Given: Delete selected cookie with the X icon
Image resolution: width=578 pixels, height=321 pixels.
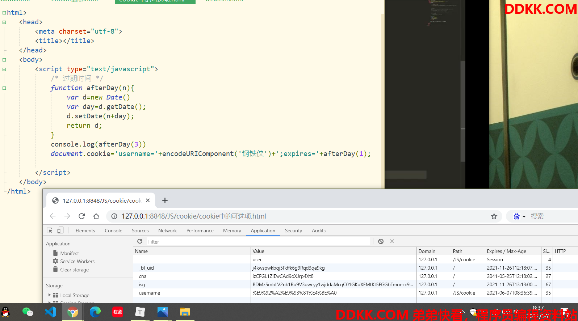Looking at the screenshot, I should click(392, 241).
